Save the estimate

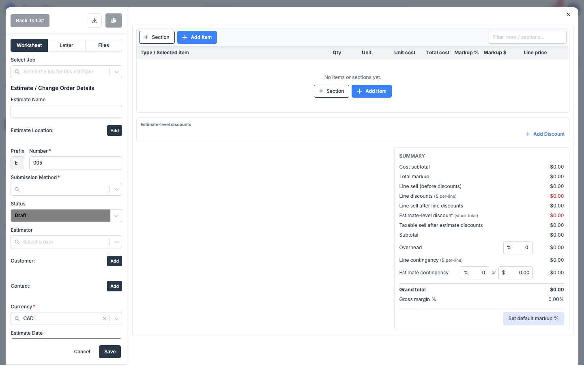(x=110, y=352)
